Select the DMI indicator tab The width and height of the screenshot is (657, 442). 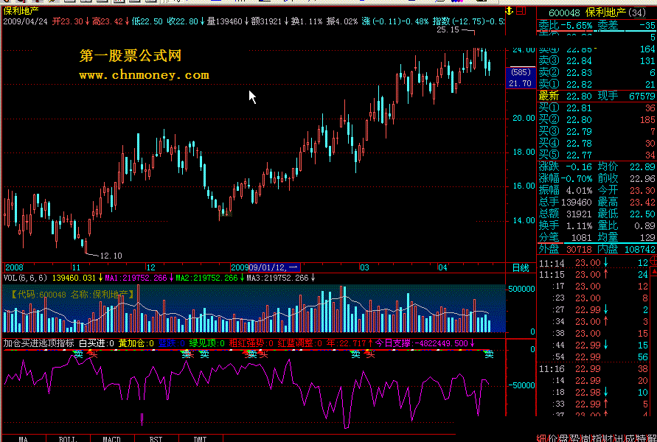point(201,439)
